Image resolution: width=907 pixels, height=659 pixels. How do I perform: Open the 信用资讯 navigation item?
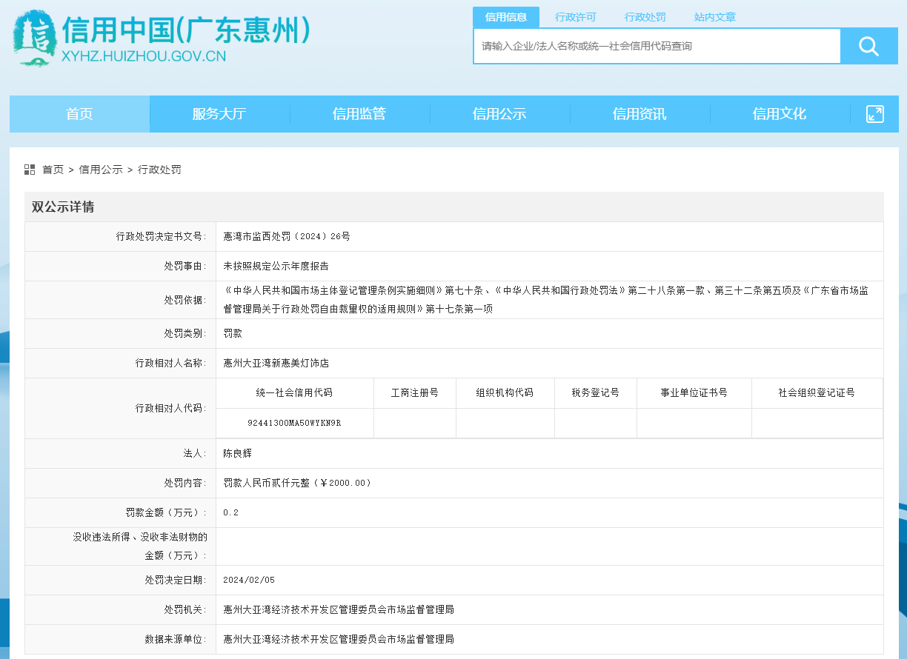tap(639, 114)
